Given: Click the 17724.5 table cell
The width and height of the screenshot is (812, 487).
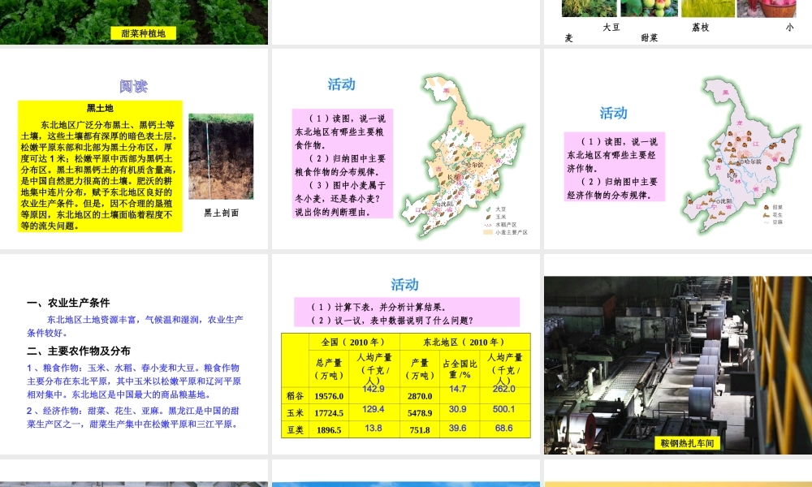Looking at the screenshot, I should [x=329, y=413].
